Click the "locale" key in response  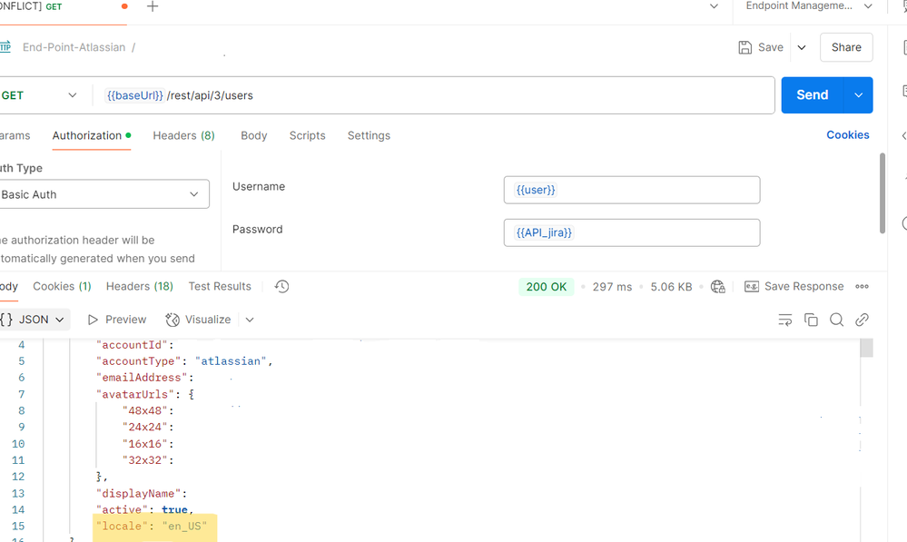click(x=122, y=526)
